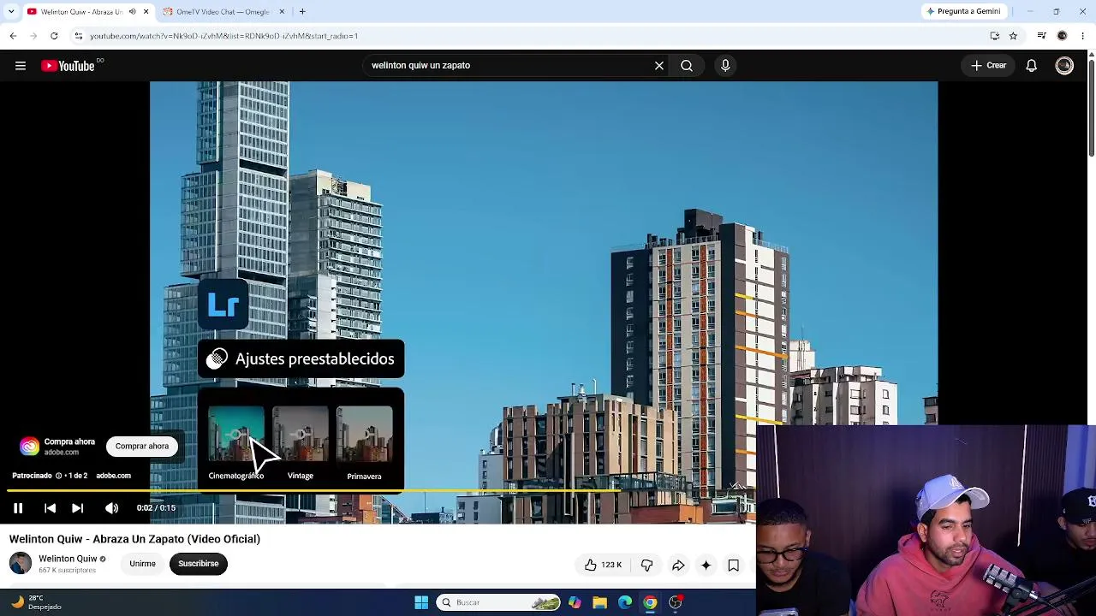Screen dimensions: 1096x616
Task: Click the taskbar Buscar search box
Action: 499,602
